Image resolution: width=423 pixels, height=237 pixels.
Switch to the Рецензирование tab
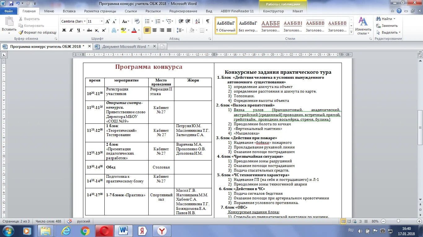click(183, 11)
